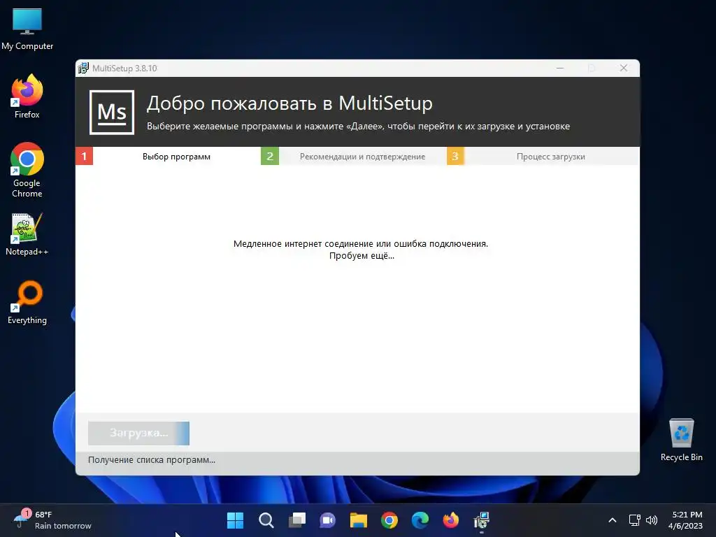Click the MultiSetup taskbar icon

(x=481, y=520)
